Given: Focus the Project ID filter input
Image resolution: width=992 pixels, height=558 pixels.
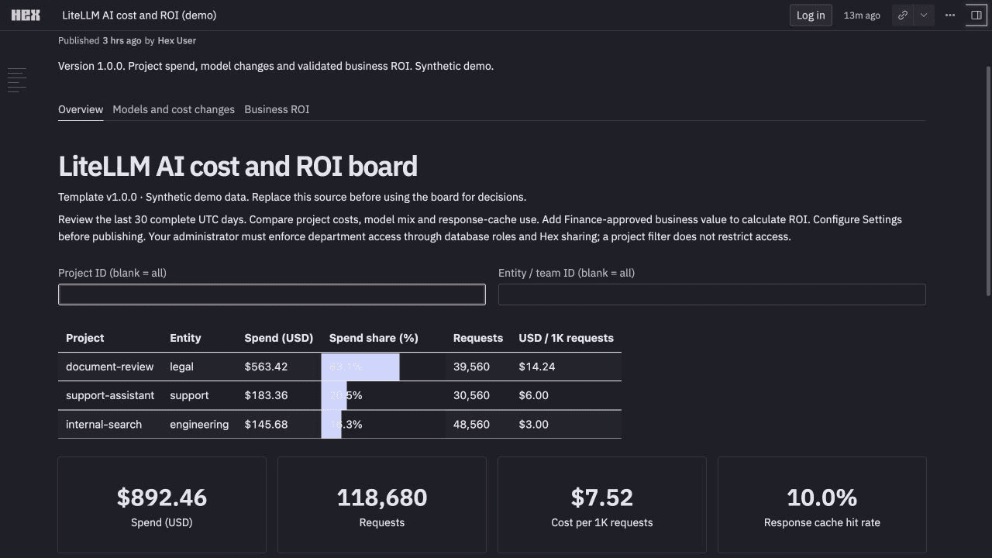Looking at the screenshot, I should point(272,294).
